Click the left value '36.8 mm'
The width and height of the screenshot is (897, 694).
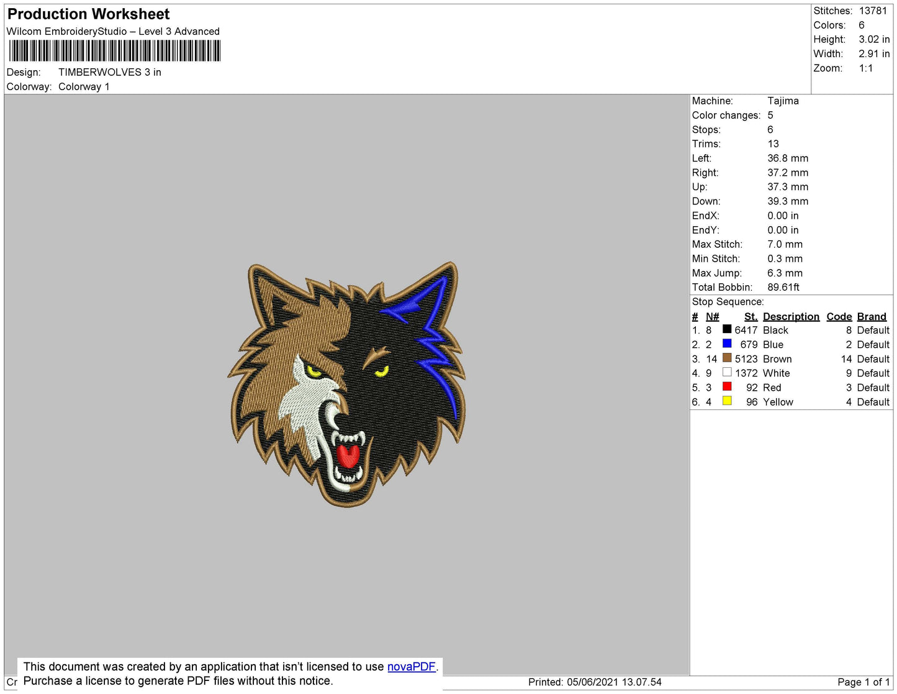tap(788, 158)
